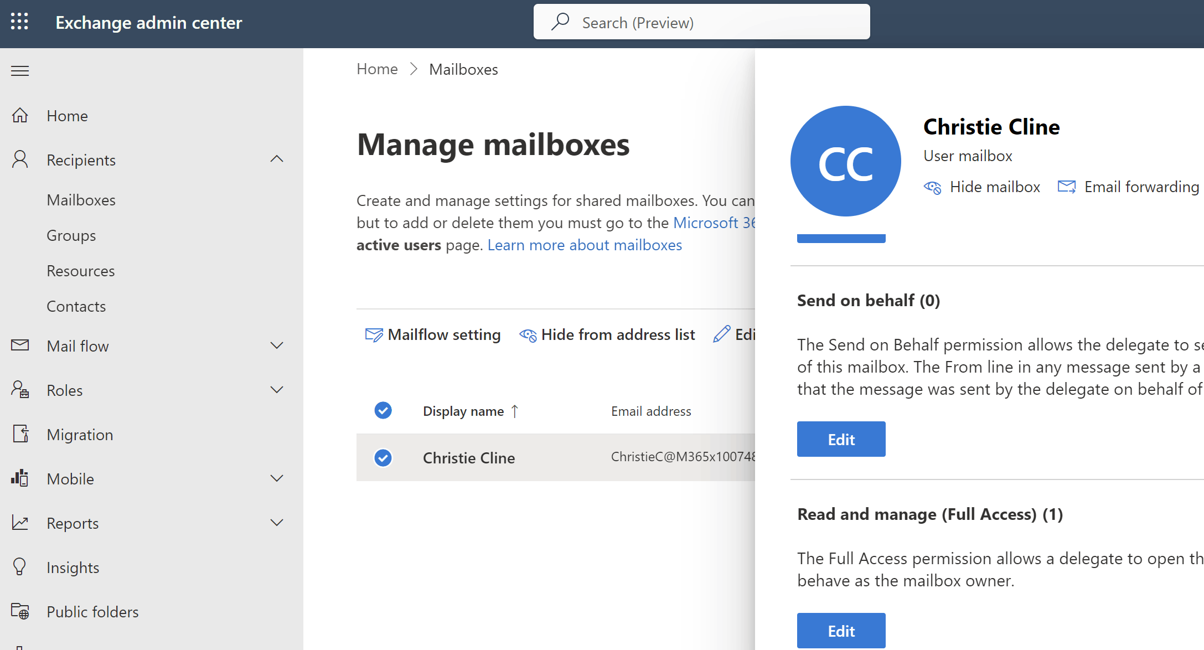Click the Exchange admin center title
Screen dimensions: 1204x650
pyautogui.click(x=149, y=22)
